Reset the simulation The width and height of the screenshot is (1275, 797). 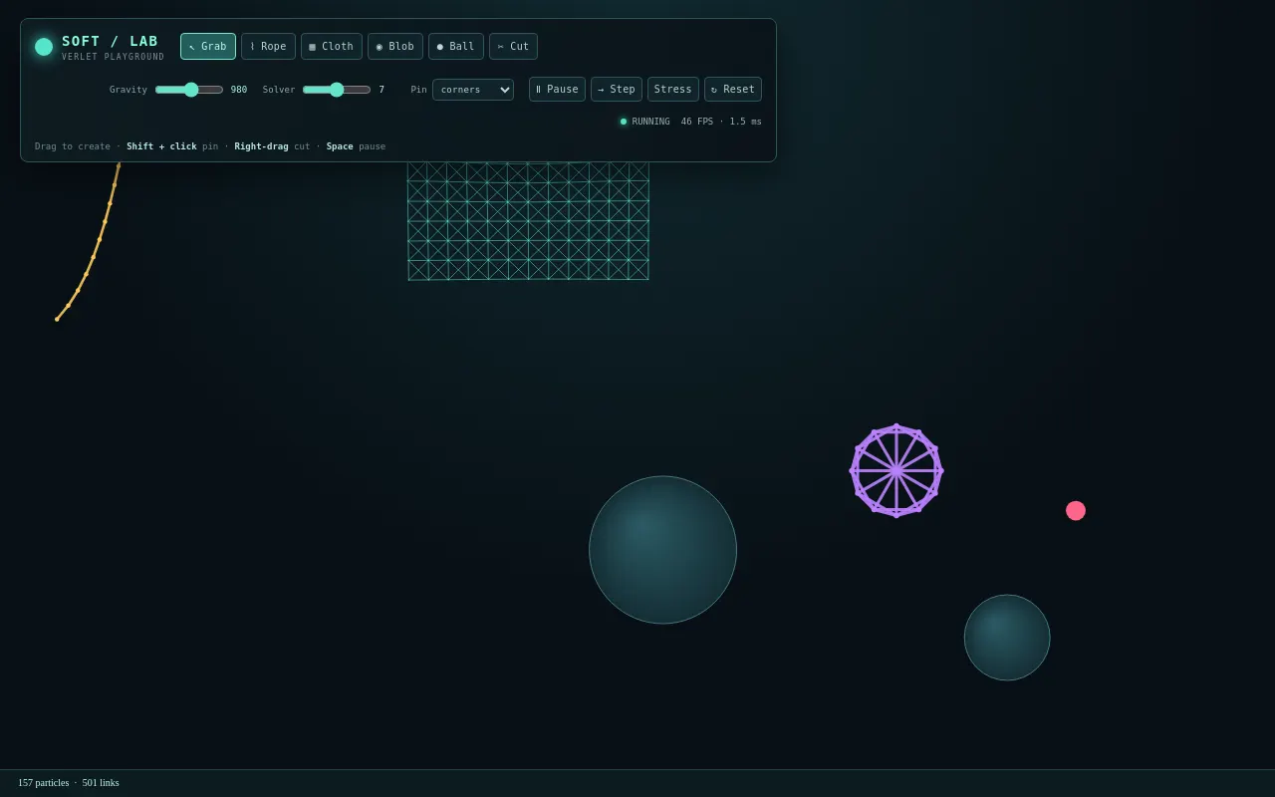(x=733, y=90)
